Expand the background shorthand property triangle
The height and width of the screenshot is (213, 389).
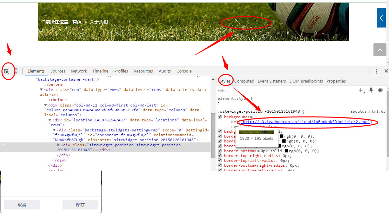click(252, 117)
